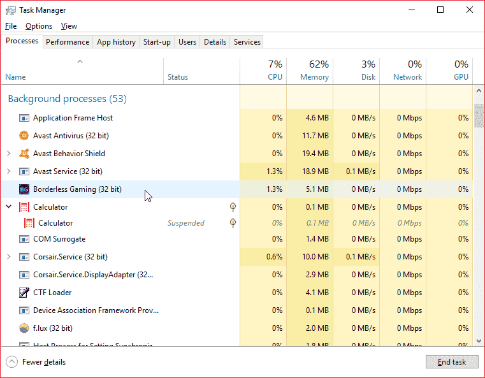Open the View menu
This screenshot has height=378, width=485.
click(x=69, y=26)
